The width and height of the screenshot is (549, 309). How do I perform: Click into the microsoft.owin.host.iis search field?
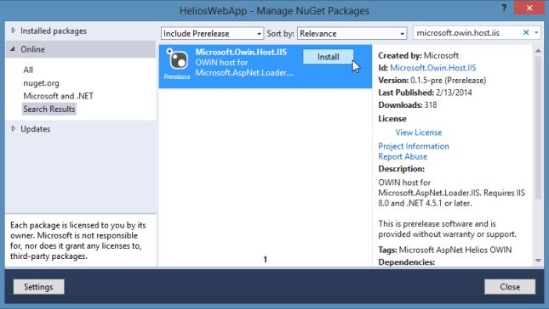click(466, 33)
